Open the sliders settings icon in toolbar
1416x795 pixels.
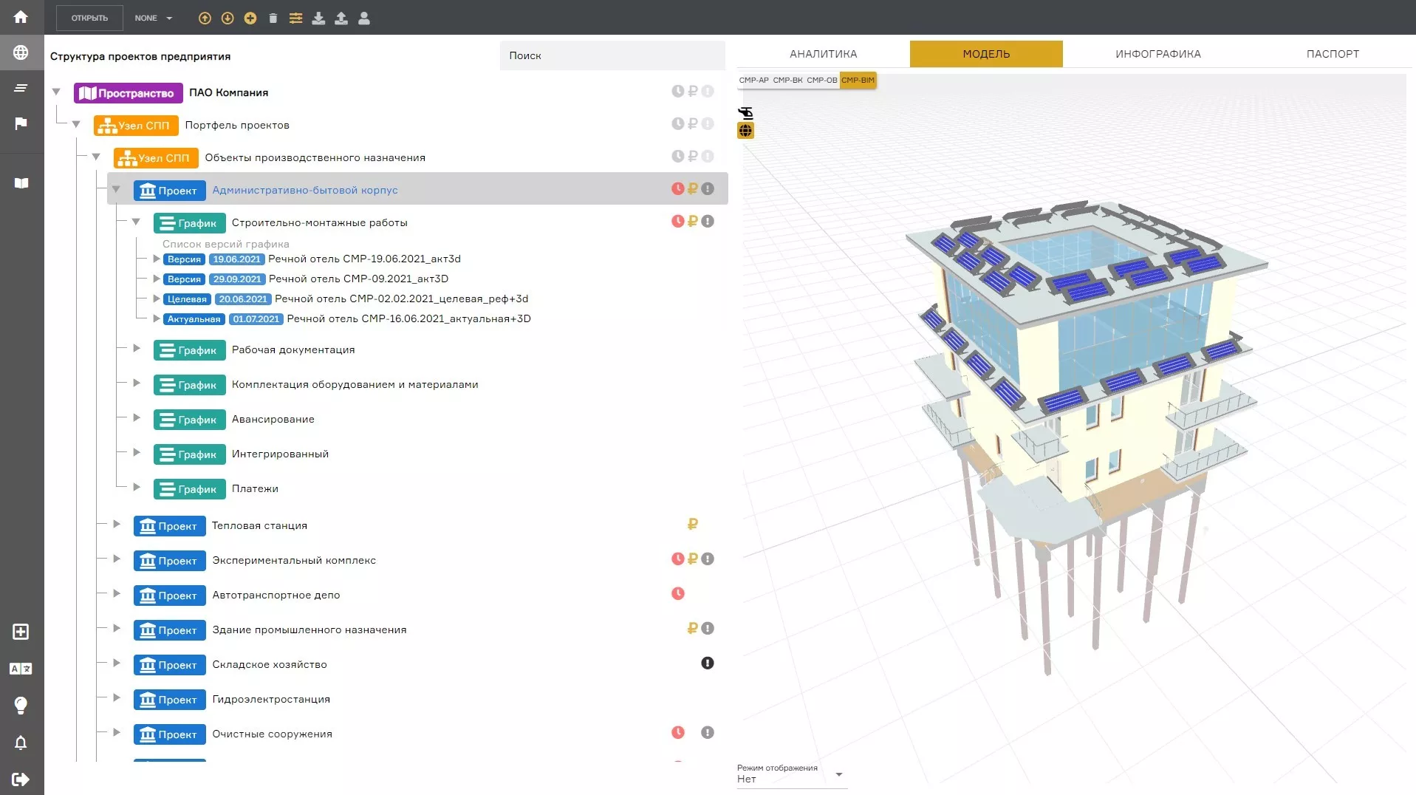[x=295, y=18]
